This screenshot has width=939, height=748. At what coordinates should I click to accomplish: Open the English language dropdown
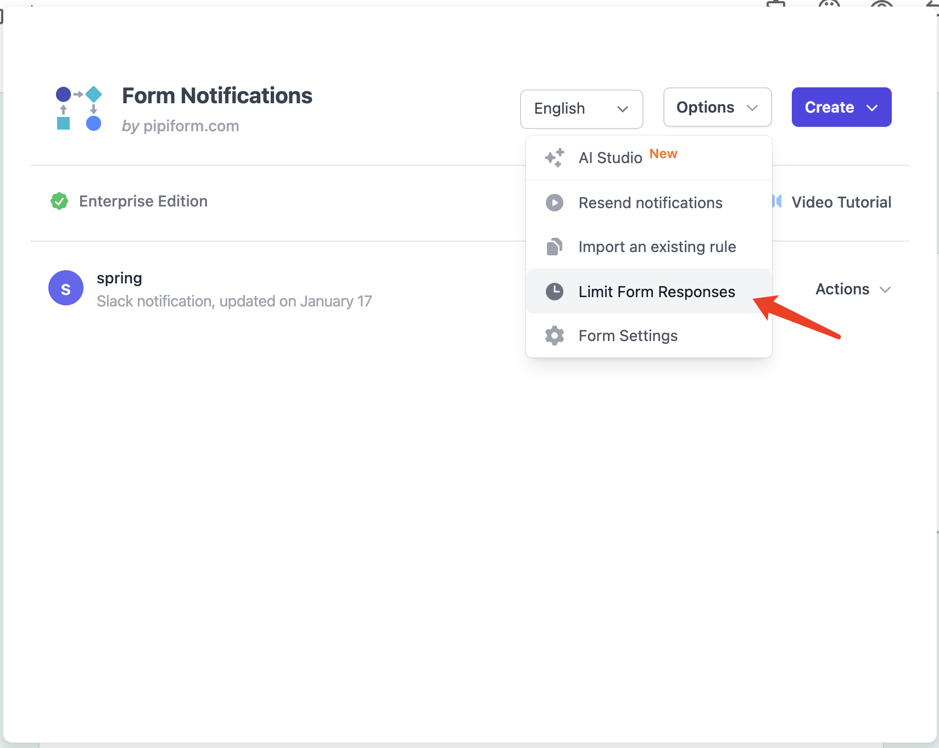[x=581, y=109]
